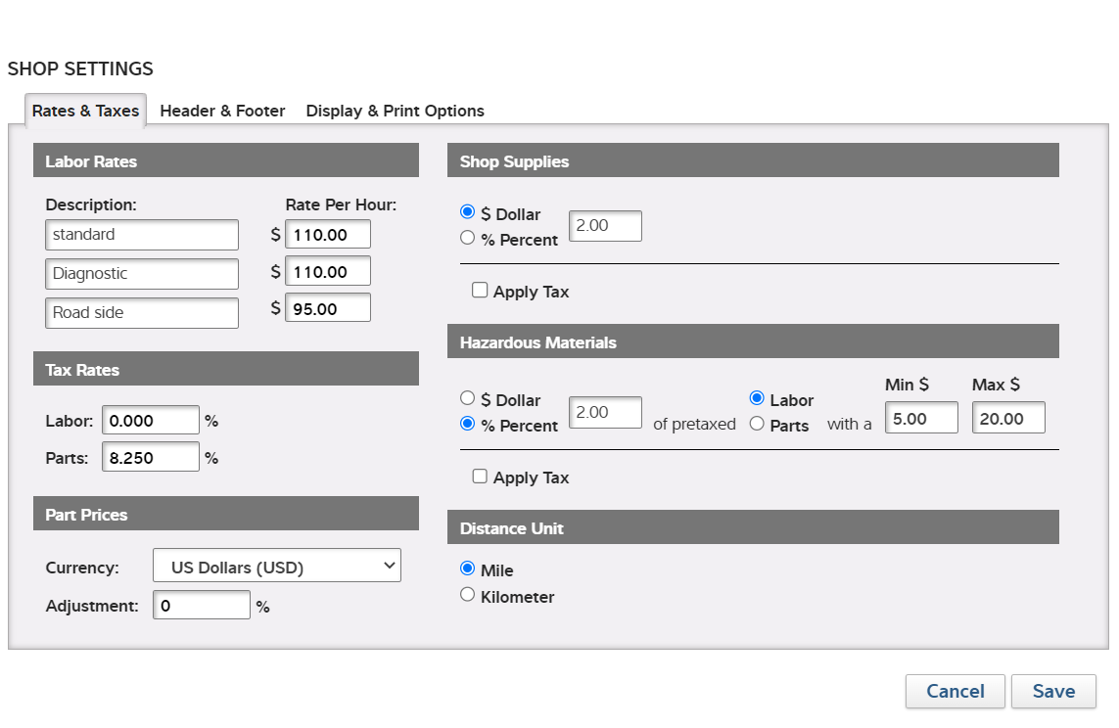Click the Parts tax rate field
This screenshot has height=728, width=1119.
(x=151, y=457)
